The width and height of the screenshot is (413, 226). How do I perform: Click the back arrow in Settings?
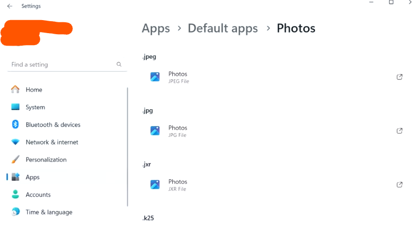click(x=10, y=6)
